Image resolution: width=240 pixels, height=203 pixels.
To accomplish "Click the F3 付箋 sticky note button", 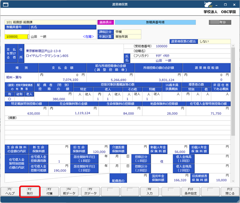I will point(49,192).
